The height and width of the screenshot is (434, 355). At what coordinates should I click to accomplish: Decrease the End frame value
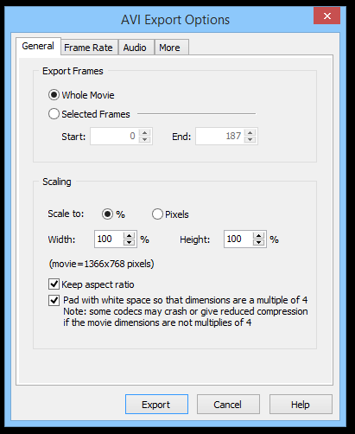[x=250, y=140]
